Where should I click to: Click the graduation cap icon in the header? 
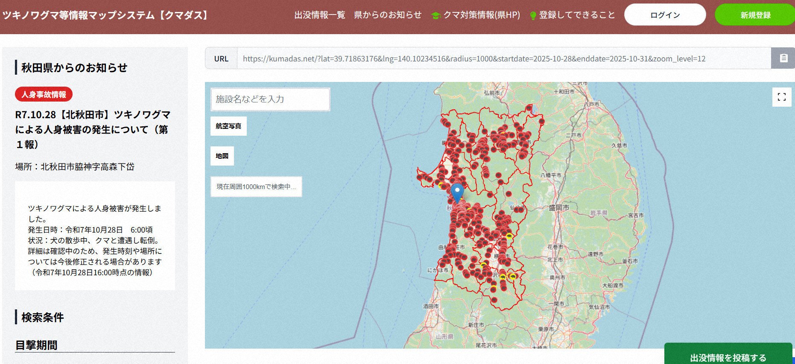pyautogui.click(x=435, y=16)
